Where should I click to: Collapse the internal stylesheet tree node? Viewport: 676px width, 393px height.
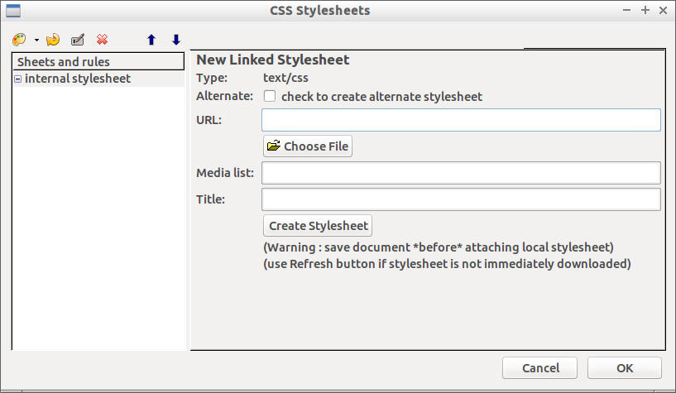pos(18,79)
